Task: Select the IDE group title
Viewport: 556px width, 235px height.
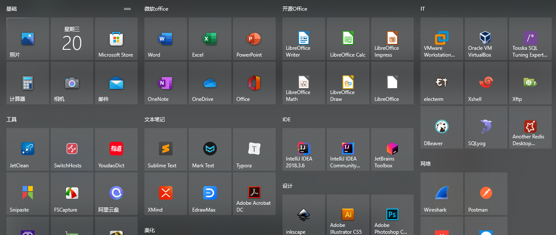Action: [287, 120]
